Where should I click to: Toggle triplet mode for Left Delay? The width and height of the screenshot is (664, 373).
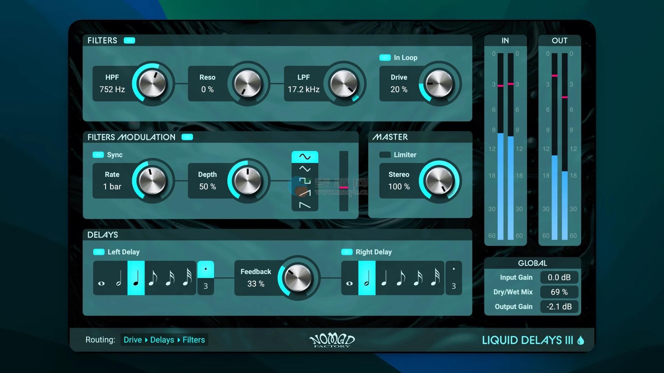pyautogui.click(x=206, y=286)
